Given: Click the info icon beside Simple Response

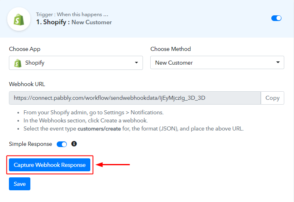Looking at the screenshot, I should tap(74, 144).
